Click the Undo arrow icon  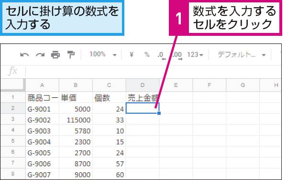pyautogui.click(x=24, y=54)
